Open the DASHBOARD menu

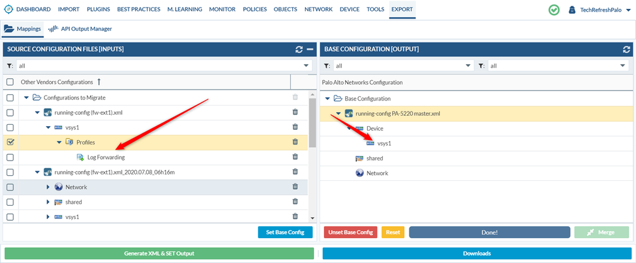pos(33,9)
